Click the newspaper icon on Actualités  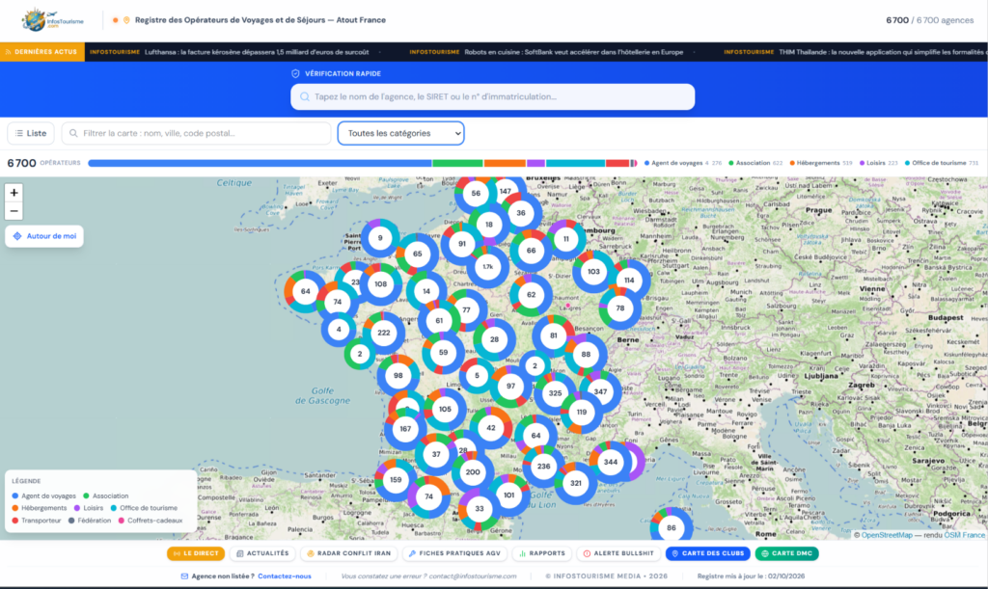[x=240, y=553]
